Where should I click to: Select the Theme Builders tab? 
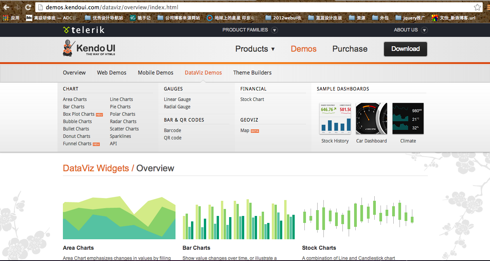(x=252, y=73)
